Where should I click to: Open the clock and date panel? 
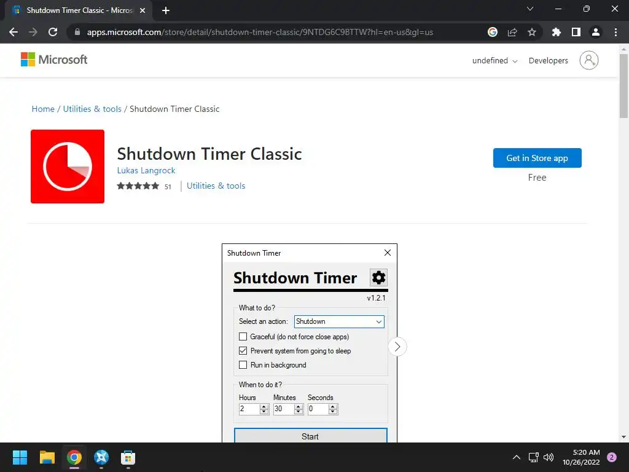click(x=581, y=457)
